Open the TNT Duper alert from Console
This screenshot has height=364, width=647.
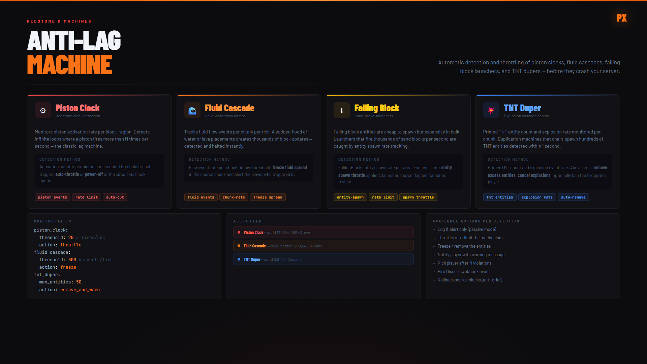[323, 260]
